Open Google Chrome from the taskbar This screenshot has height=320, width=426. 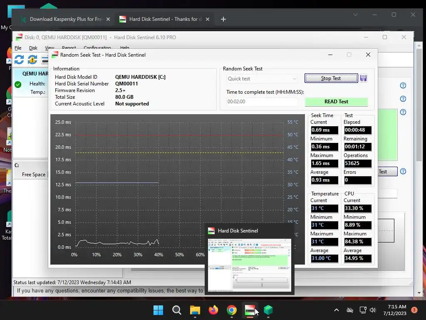tap(231, 310)
